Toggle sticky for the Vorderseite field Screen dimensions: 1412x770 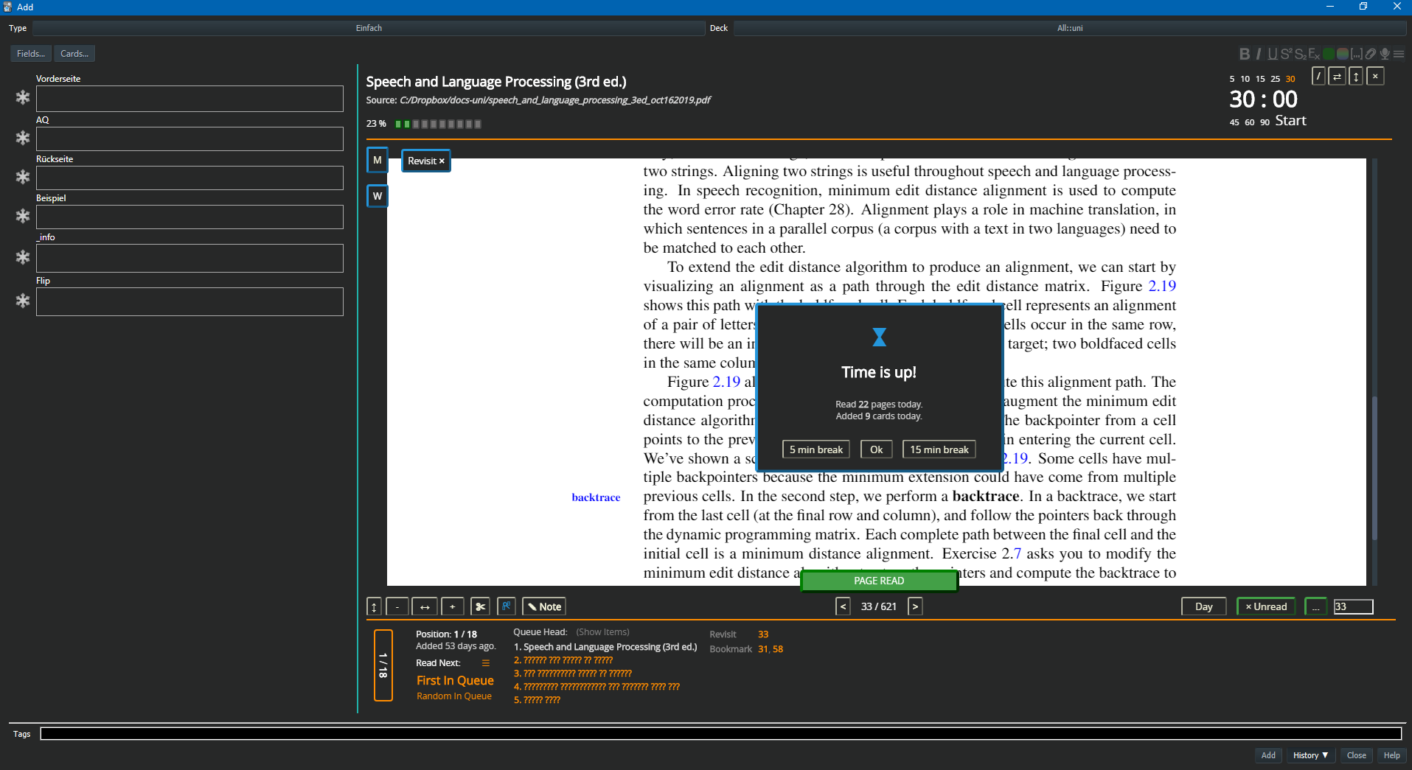click(23, 97)
